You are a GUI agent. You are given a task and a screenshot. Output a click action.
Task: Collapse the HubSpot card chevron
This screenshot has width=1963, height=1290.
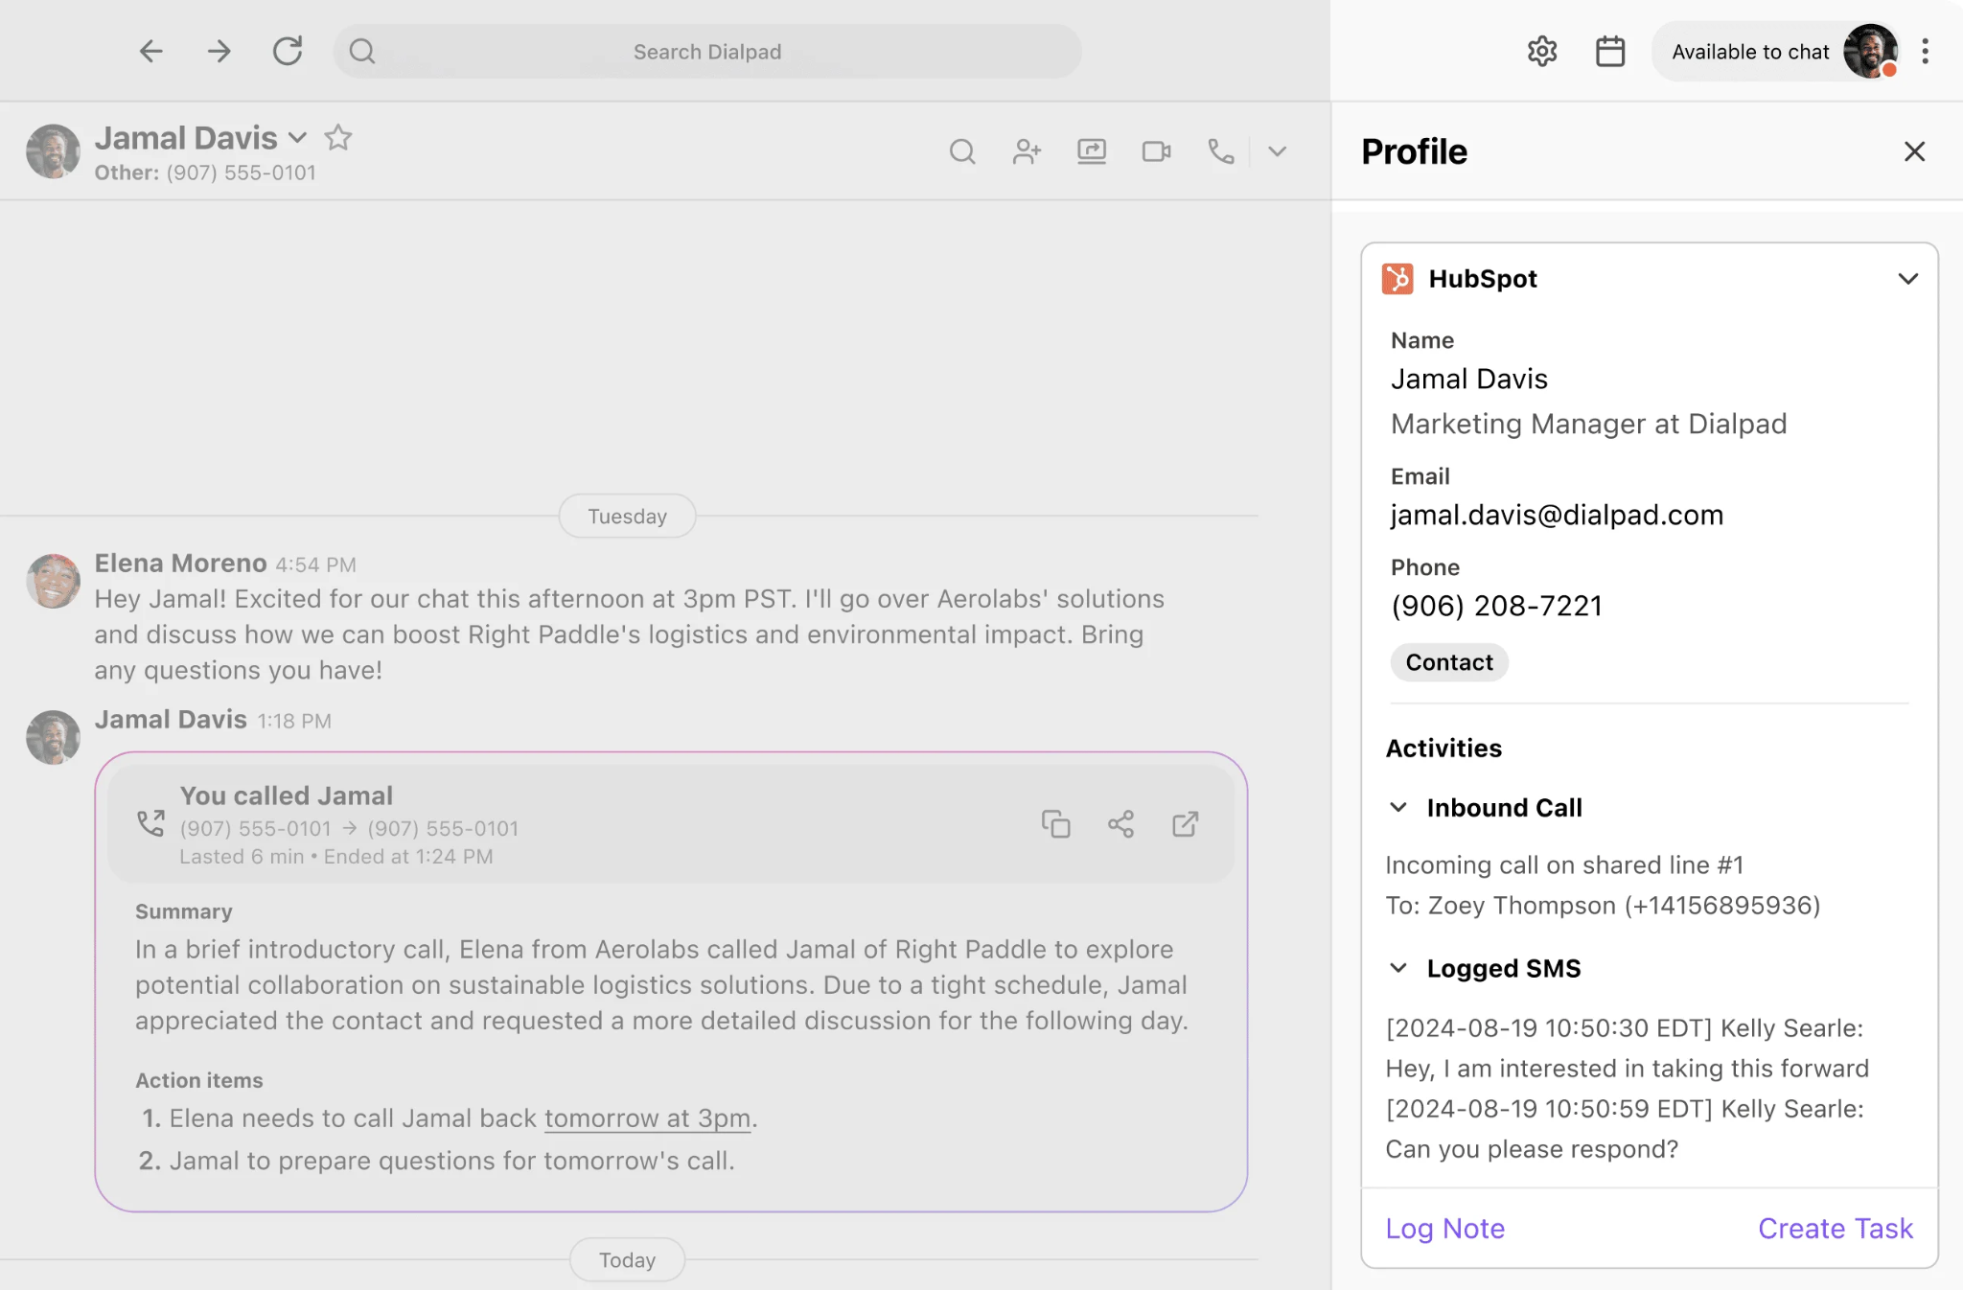tap(1907, 279)
